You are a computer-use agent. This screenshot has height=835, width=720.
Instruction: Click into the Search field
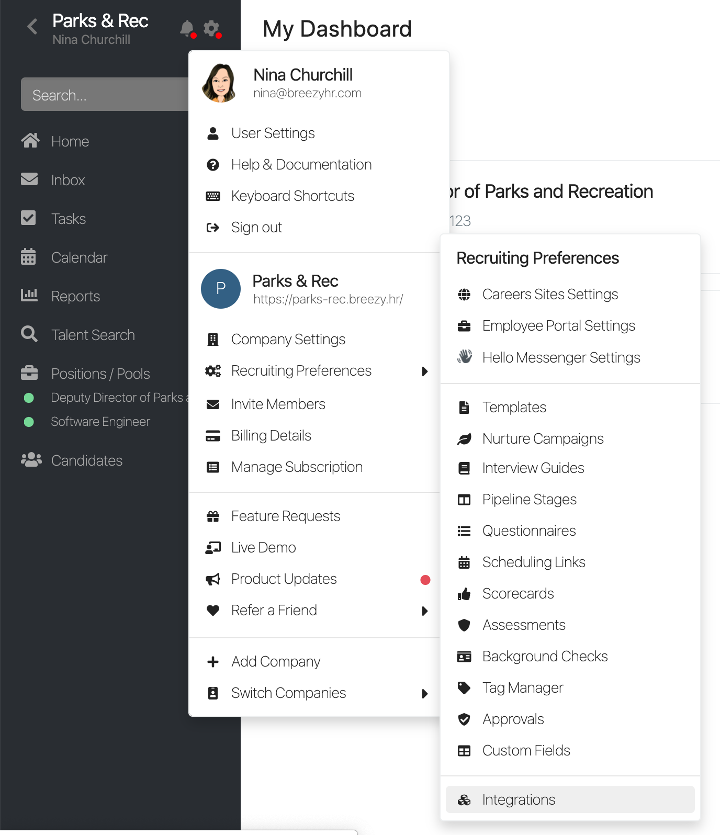click(105, 95)
